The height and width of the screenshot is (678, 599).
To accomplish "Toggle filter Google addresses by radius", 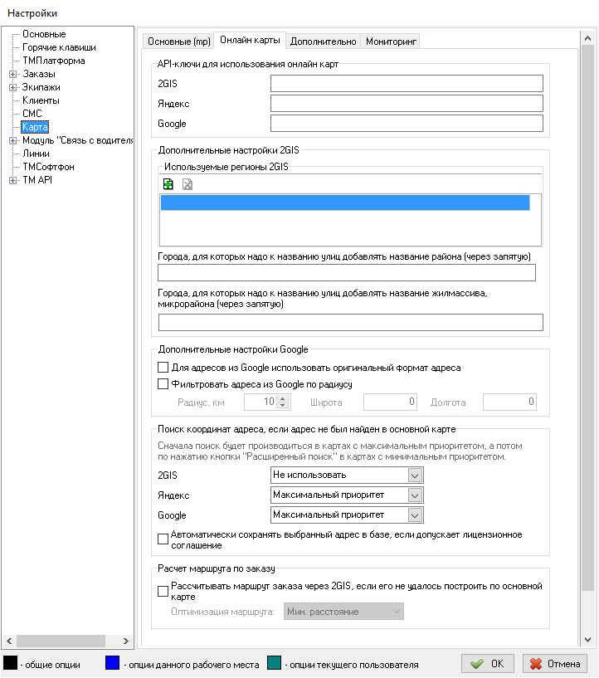I will (163, 384).
